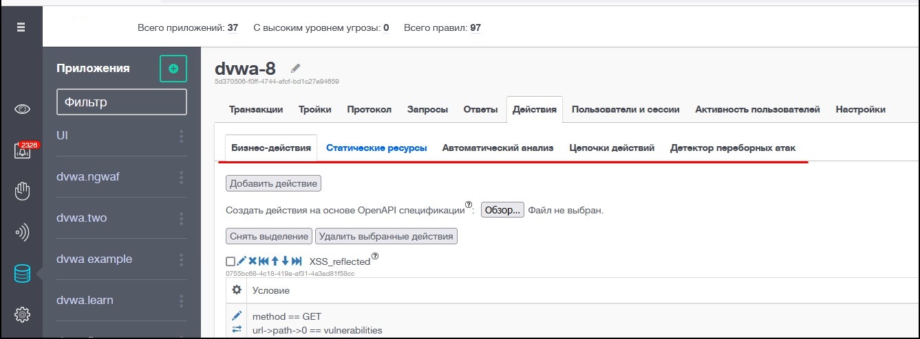Select the XSS_reflected action checkbox

point(230,261)
